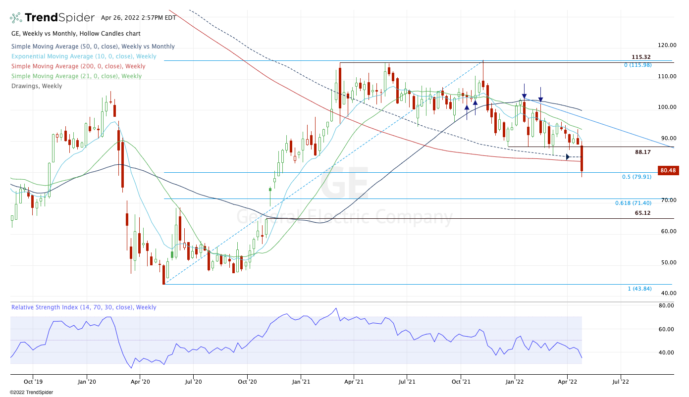Screen dimensions: 689x397
Task: Click the Apr '20 time axis label
Action: 140,382
